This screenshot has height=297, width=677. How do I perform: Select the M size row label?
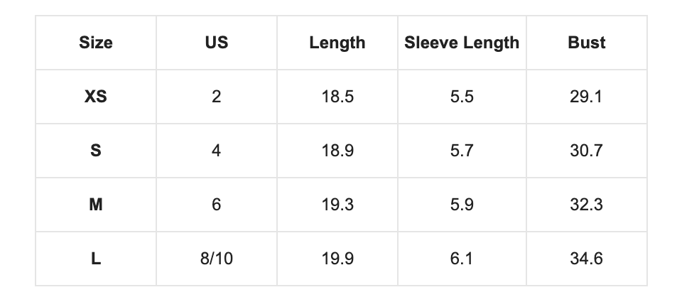(96, 205)
